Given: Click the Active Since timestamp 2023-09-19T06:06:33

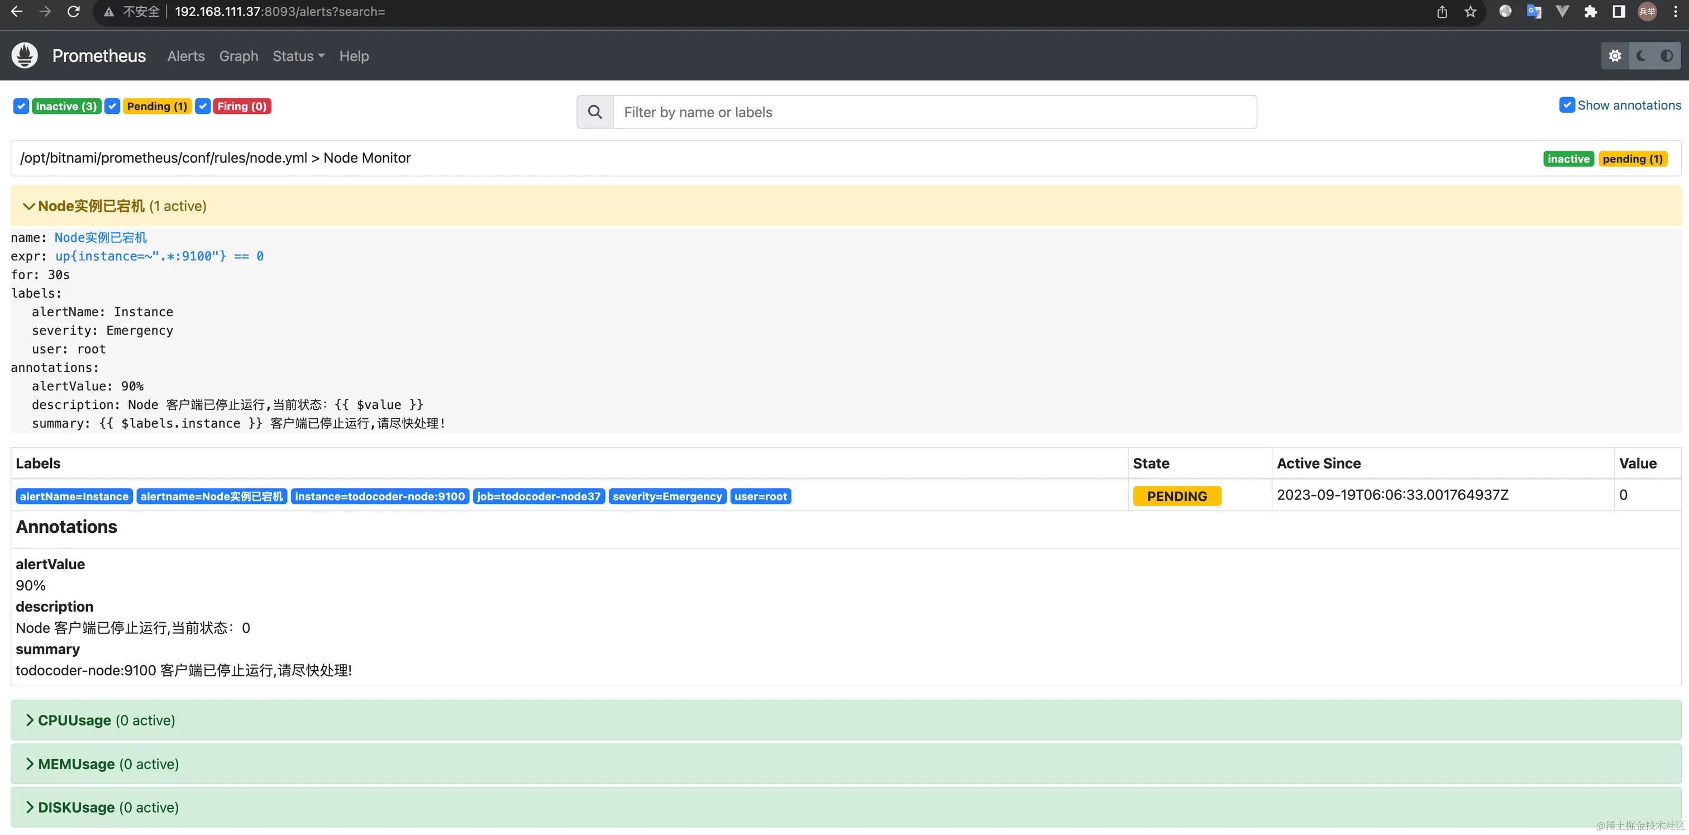Looking at the screenshot, I should point(1392,495).
